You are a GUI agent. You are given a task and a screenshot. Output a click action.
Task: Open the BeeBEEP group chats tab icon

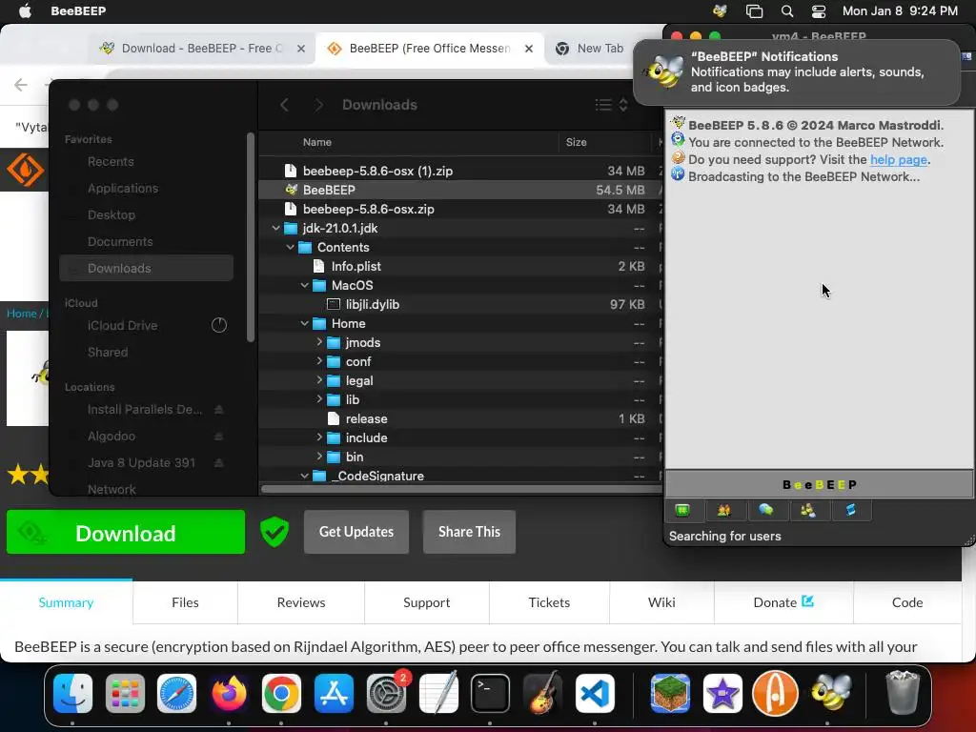pyautogui.click(x=808, y=511)
